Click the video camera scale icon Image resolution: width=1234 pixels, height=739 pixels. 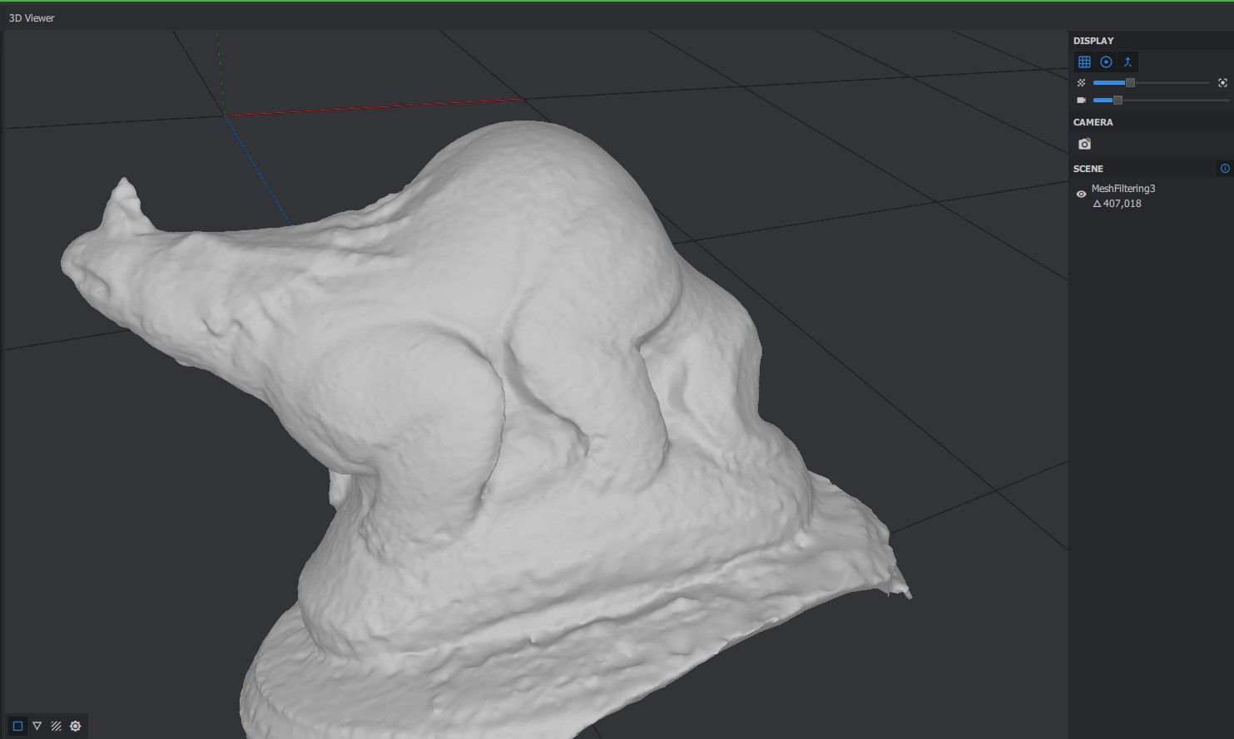click(x=1081, y=101)
